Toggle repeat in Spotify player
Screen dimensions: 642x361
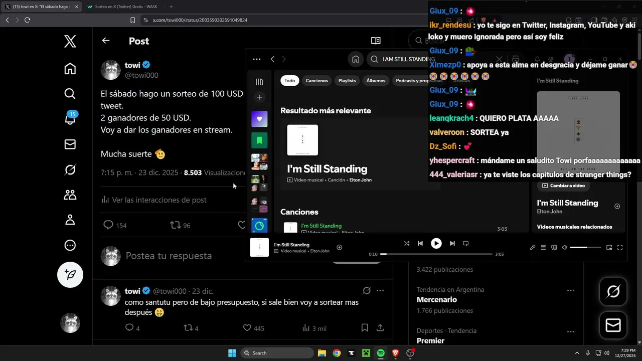coord(466,243)
